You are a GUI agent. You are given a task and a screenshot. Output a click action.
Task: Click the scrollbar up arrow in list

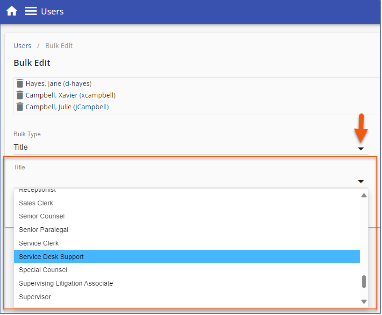coord(364,196)
